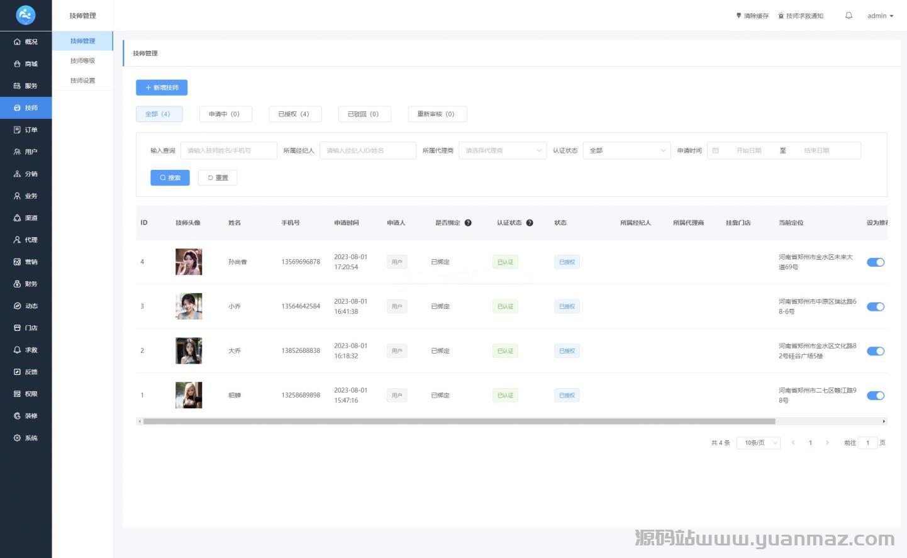Toggle the recommend switch for 小乔
This screenshot has width=907, height=558.
click(x=875, y=306)
